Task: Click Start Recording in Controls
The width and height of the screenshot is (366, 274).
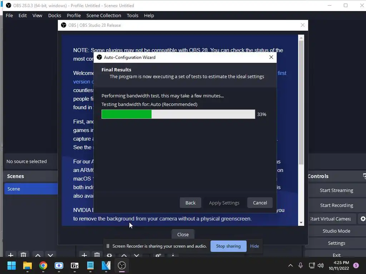Action: [x=336, y=205]
